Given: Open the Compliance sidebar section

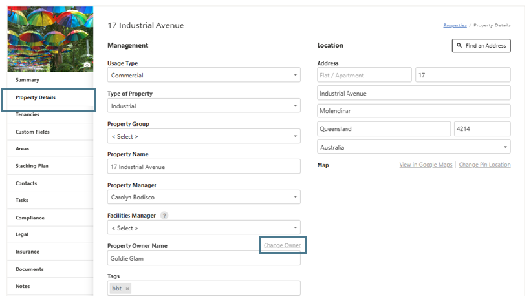Looking at the screenshot, I should (30, 218).
